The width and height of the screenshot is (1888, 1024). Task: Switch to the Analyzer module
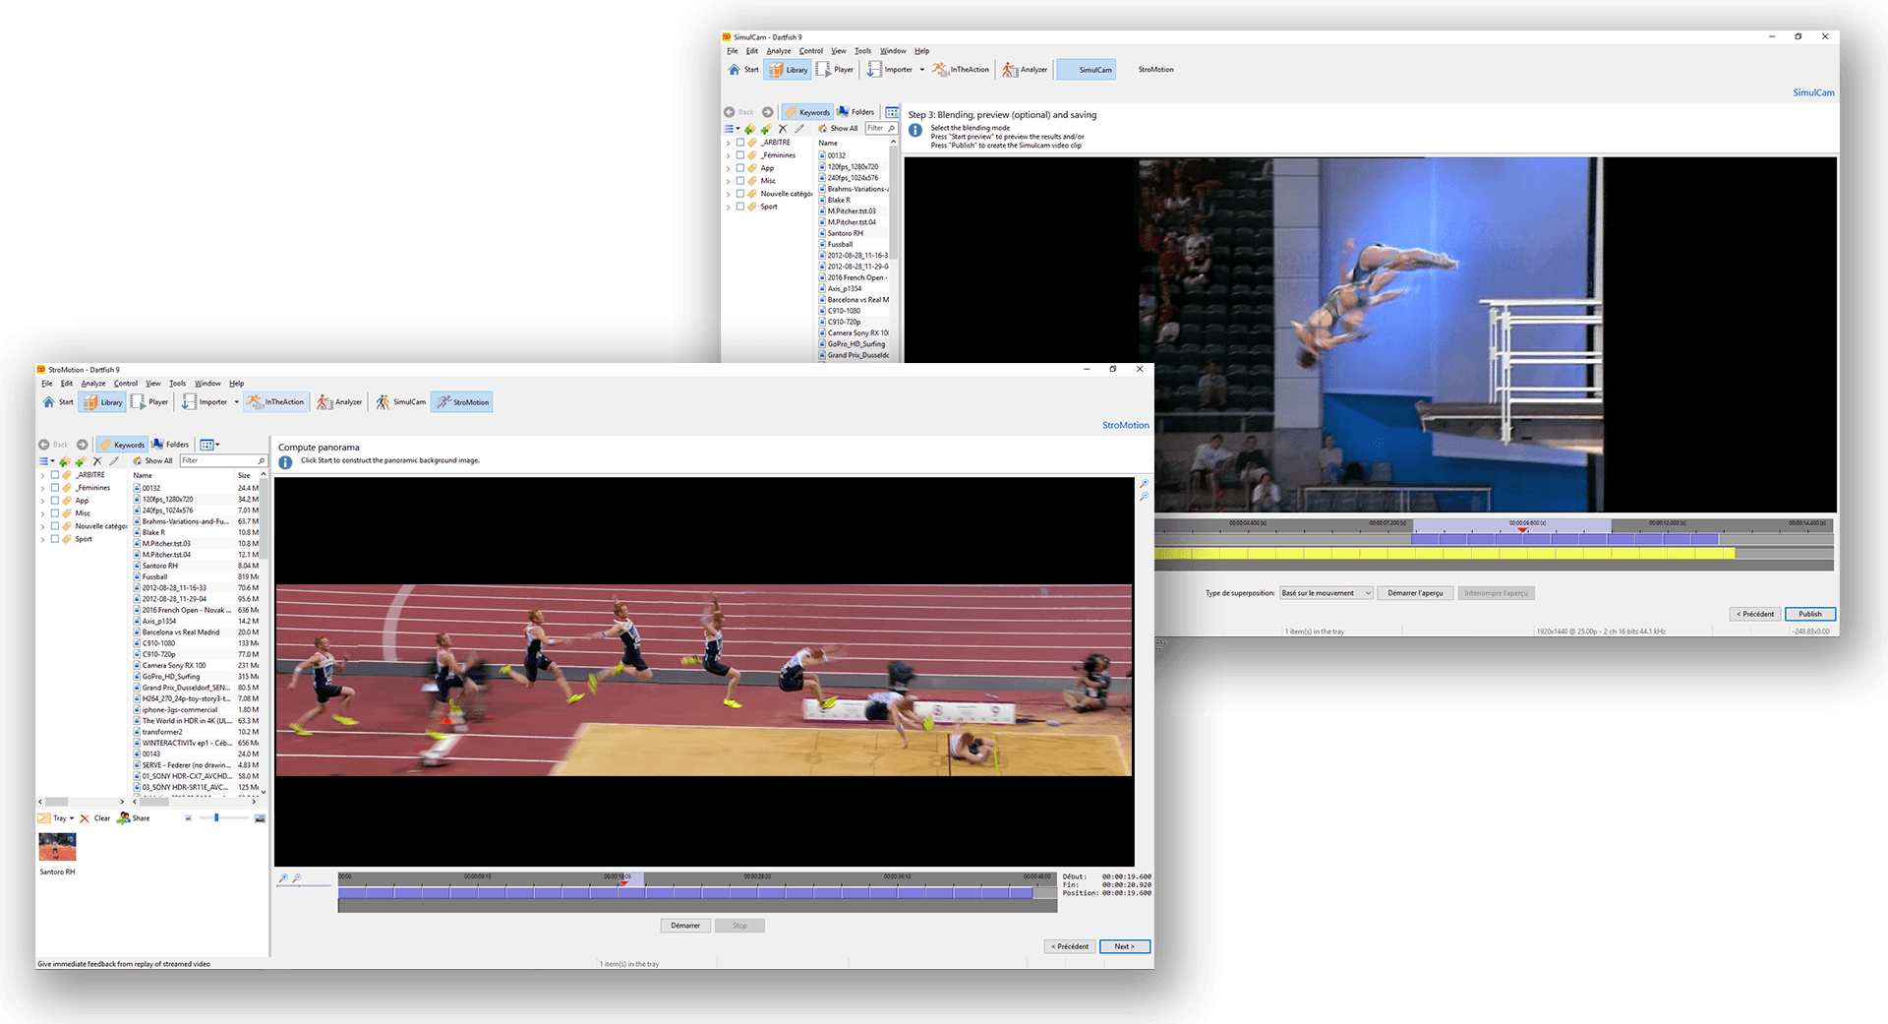point(339,401)
